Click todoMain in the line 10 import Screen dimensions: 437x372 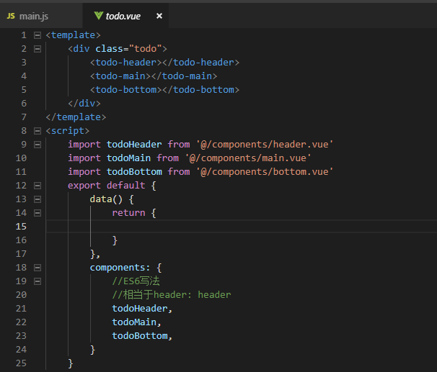(x=128, y=158)
